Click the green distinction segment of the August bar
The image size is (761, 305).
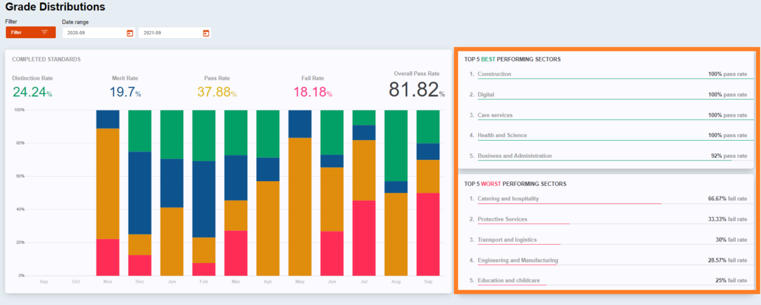396,145
